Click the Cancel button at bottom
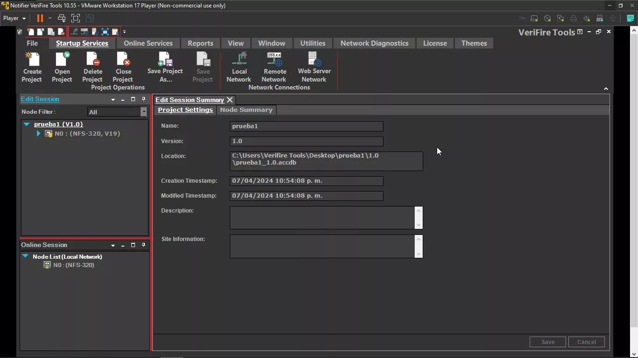The width and height of the screenshot is (638, 358). 587,342
